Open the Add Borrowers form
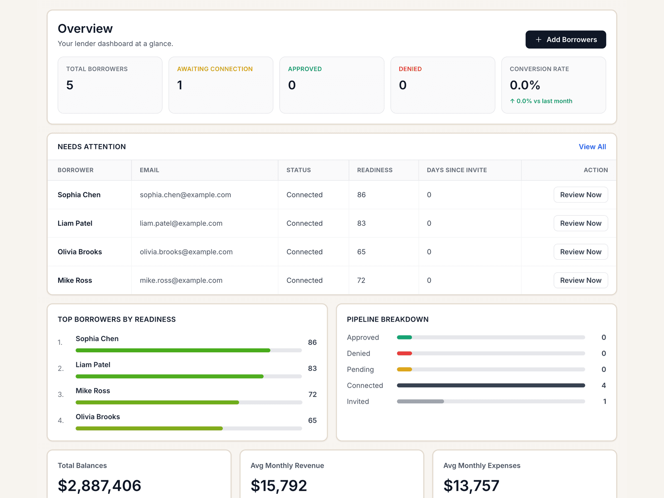Screen dimensions: 664x498 pyautogui.click(x=566, y=39)
